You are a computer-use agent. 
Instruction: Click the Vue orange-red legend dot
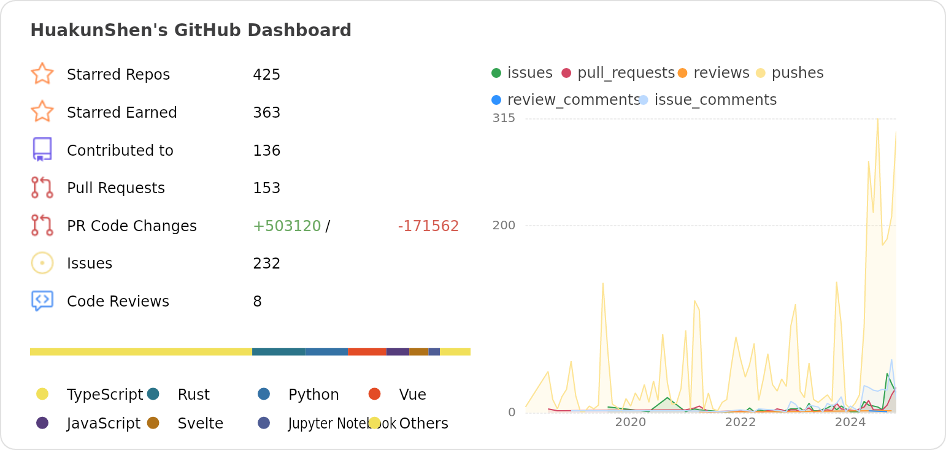coord(375,394)
